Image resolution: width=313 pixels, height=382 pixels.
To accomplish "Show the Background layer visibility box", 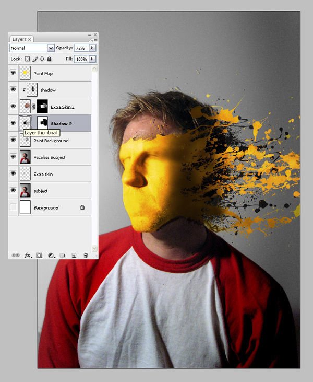I will pos(13,207).
